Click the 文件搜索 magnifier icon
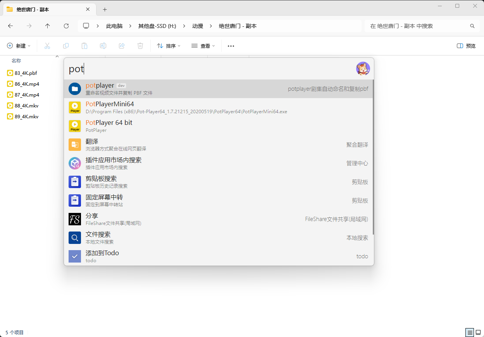The height and width of the screenshot is (337, 484). coord(75,238)
